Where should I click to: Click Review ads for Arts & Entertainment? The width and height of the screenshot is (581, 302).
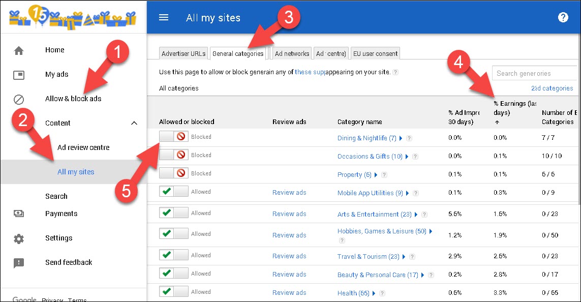[x=289, y=214]
